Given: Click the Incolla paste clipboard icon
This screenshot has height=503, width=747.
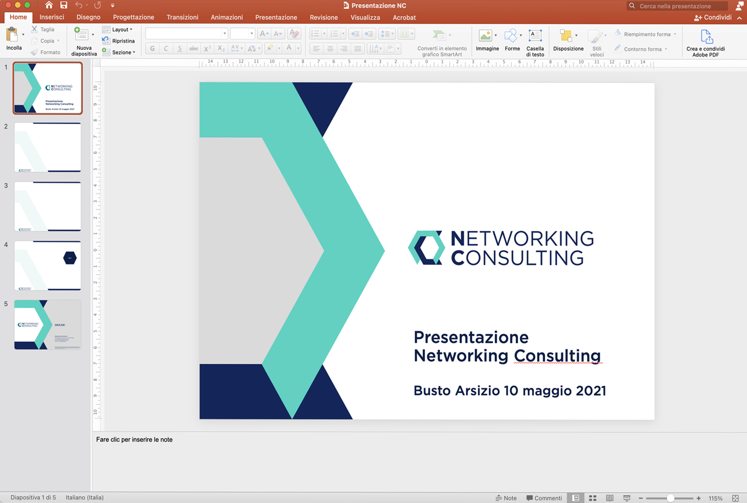Looking at the screenshot, I should 12,35.
